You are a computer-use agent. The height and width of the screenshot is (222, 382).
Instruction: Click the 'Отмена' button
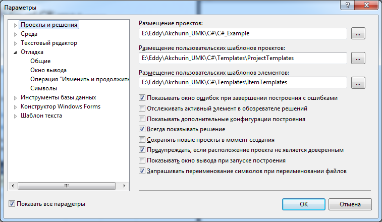click(x=350, y=204)
